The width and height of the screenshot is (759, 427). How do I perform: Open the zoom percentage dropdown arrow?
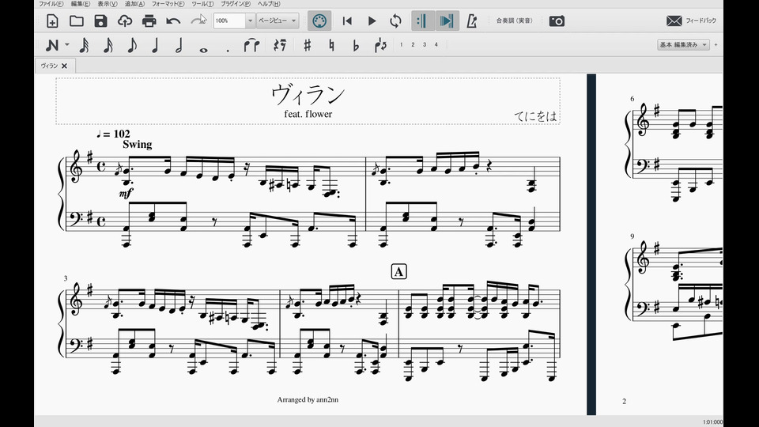click(x=250, y=21)
